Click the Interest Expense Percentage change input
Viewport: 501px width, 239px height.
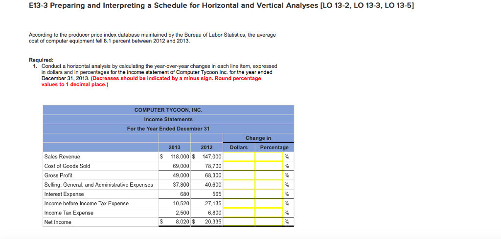(269, 194)
